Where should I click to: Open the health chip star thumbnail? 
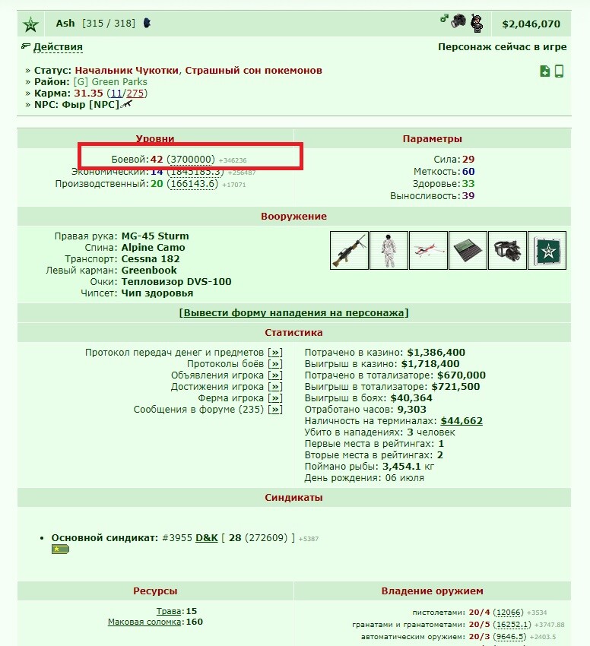tap(547, 251)
